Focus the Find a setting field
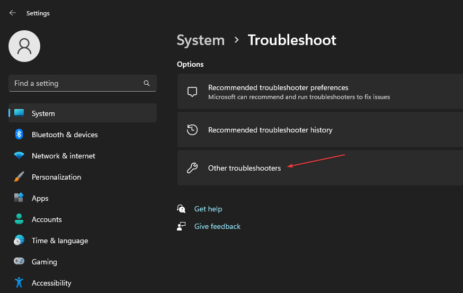463x293 pixels. pyautogui.click(x=83, y=83)
